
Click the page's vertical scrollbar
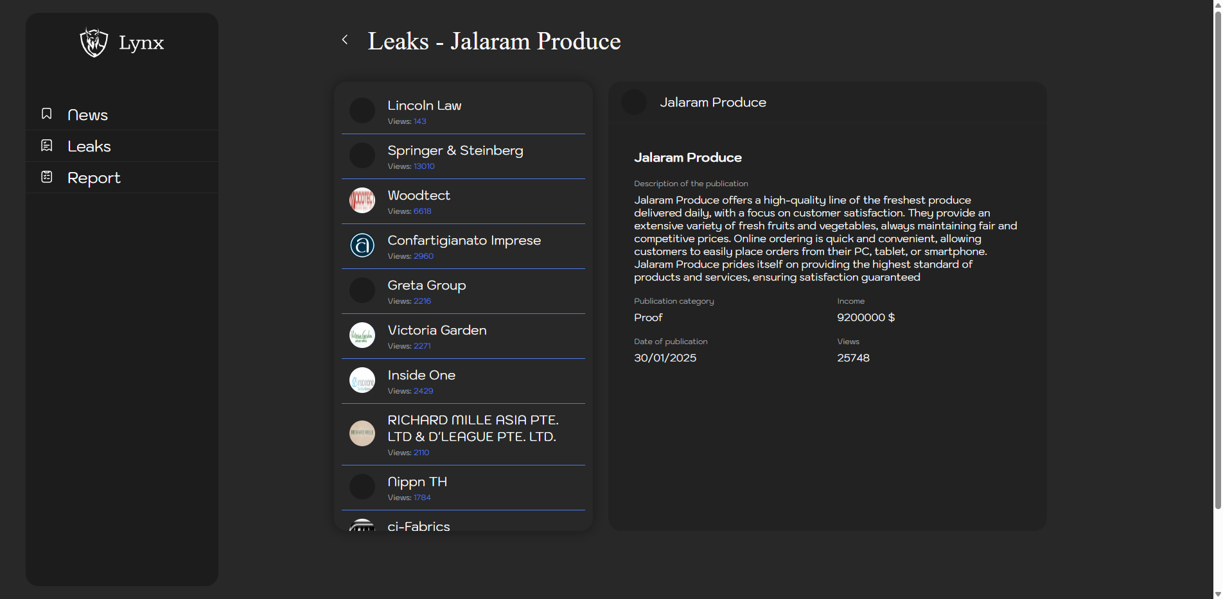(x=1217, y=257)
